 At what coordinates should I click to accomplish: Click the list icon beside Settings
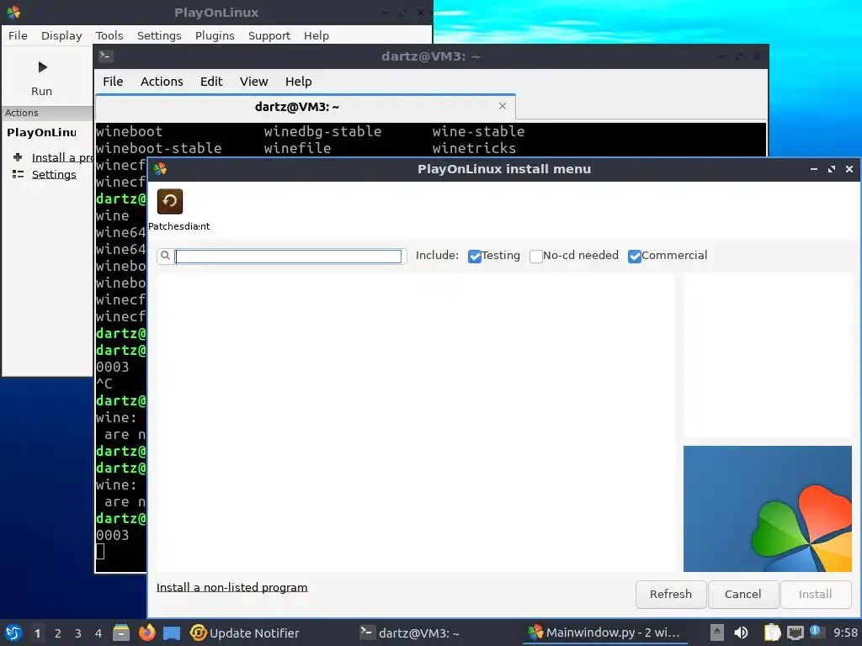tap(18, 174)
